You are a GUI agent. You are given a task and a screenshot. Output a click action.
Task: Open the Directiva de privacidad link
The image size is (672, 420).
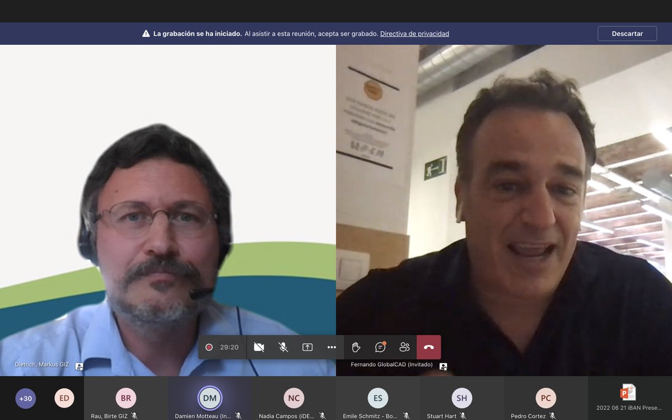coord(414,34)
